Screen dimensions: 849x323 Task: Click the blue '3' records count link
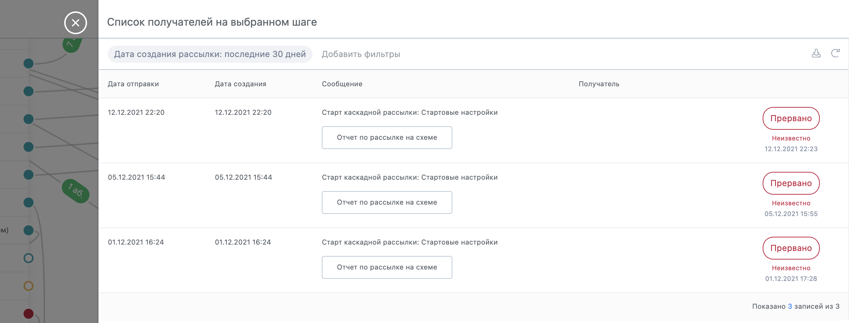pos(790,307)
